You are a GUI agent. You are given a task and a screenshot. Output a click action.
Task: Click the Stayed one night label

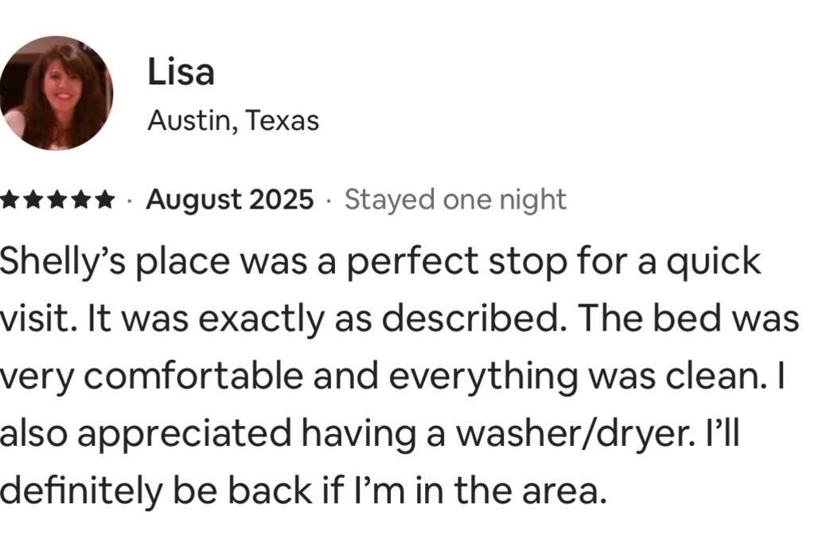point(455,200)
